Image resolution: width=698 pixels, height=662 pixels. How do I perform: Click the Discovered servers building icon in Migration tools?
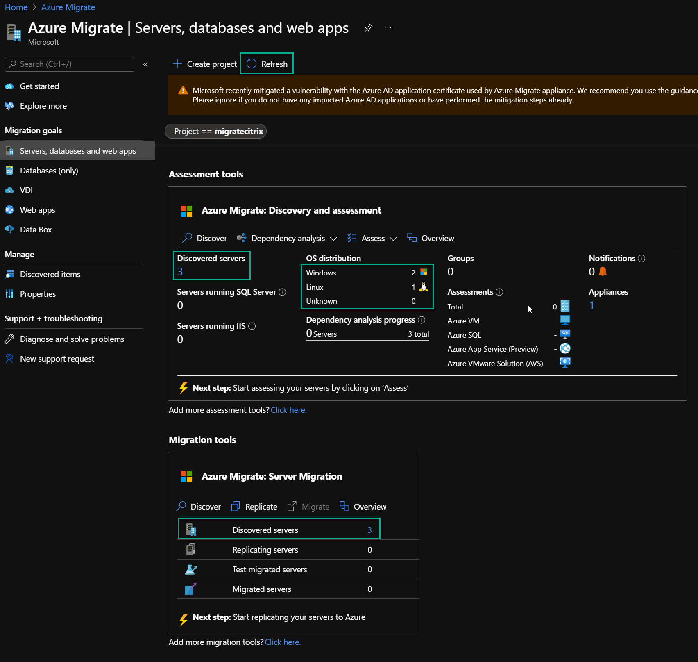(191, 530)
